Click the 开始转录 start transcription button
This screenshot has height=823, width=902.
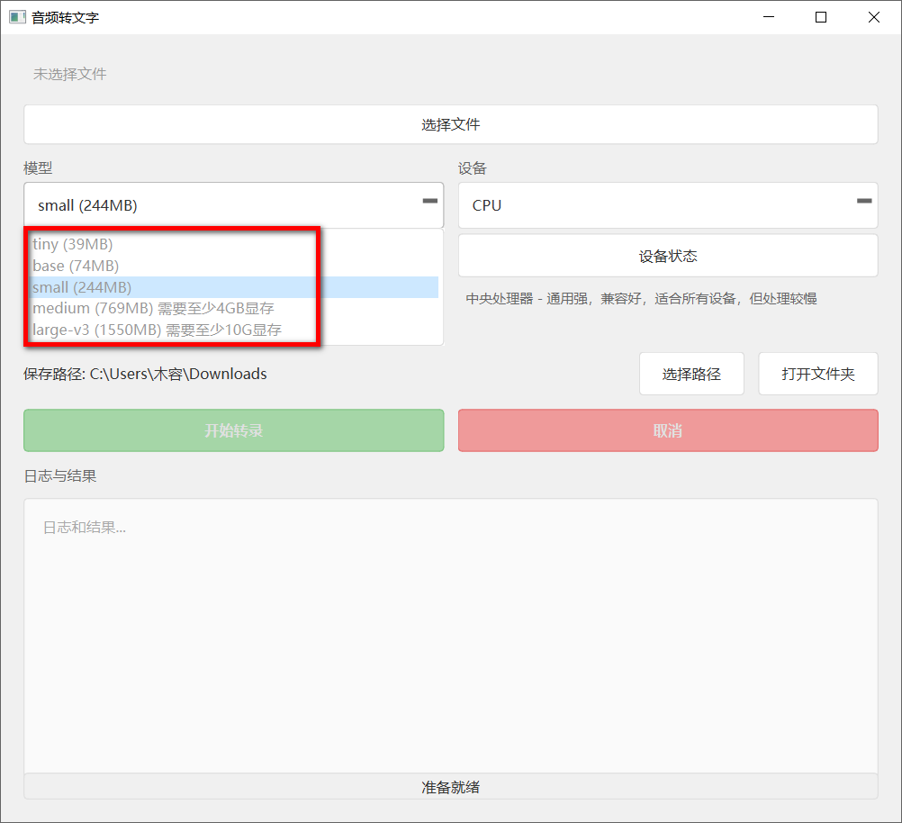click(233, 430)
